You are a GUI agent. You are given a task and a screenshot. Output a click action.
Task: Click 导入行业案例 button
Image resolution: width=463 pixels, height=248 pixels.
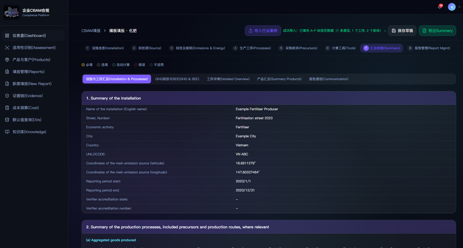coord(263,31)
